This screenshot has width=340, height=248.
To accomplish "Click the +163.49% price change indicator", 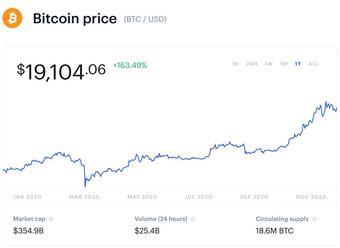I will [130, 65].
